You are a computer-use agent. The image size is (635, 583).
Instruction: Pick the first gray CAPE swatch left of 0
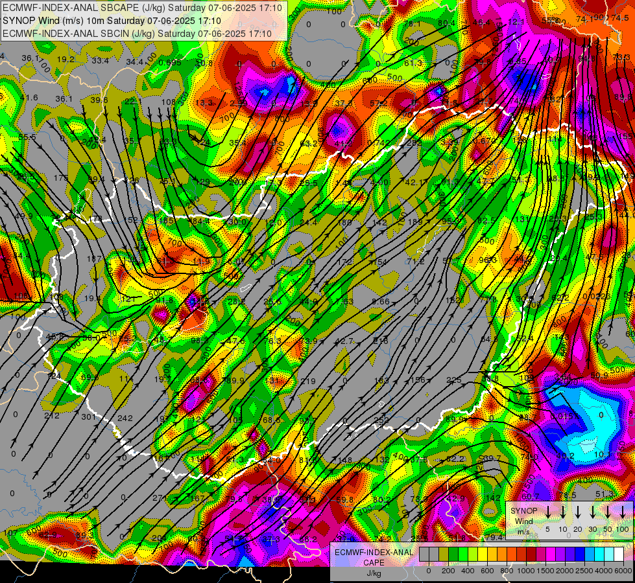click(424, 554)
